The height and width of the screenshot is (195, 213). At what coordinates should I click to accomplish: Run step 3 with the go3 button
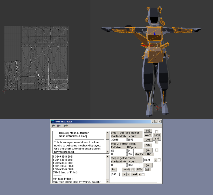click(148, 165)
